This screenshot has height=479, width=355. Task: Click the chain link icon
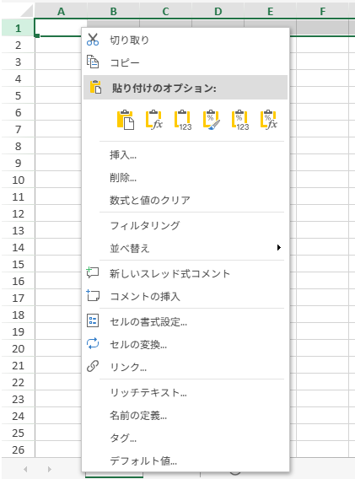tap(93, 366)
